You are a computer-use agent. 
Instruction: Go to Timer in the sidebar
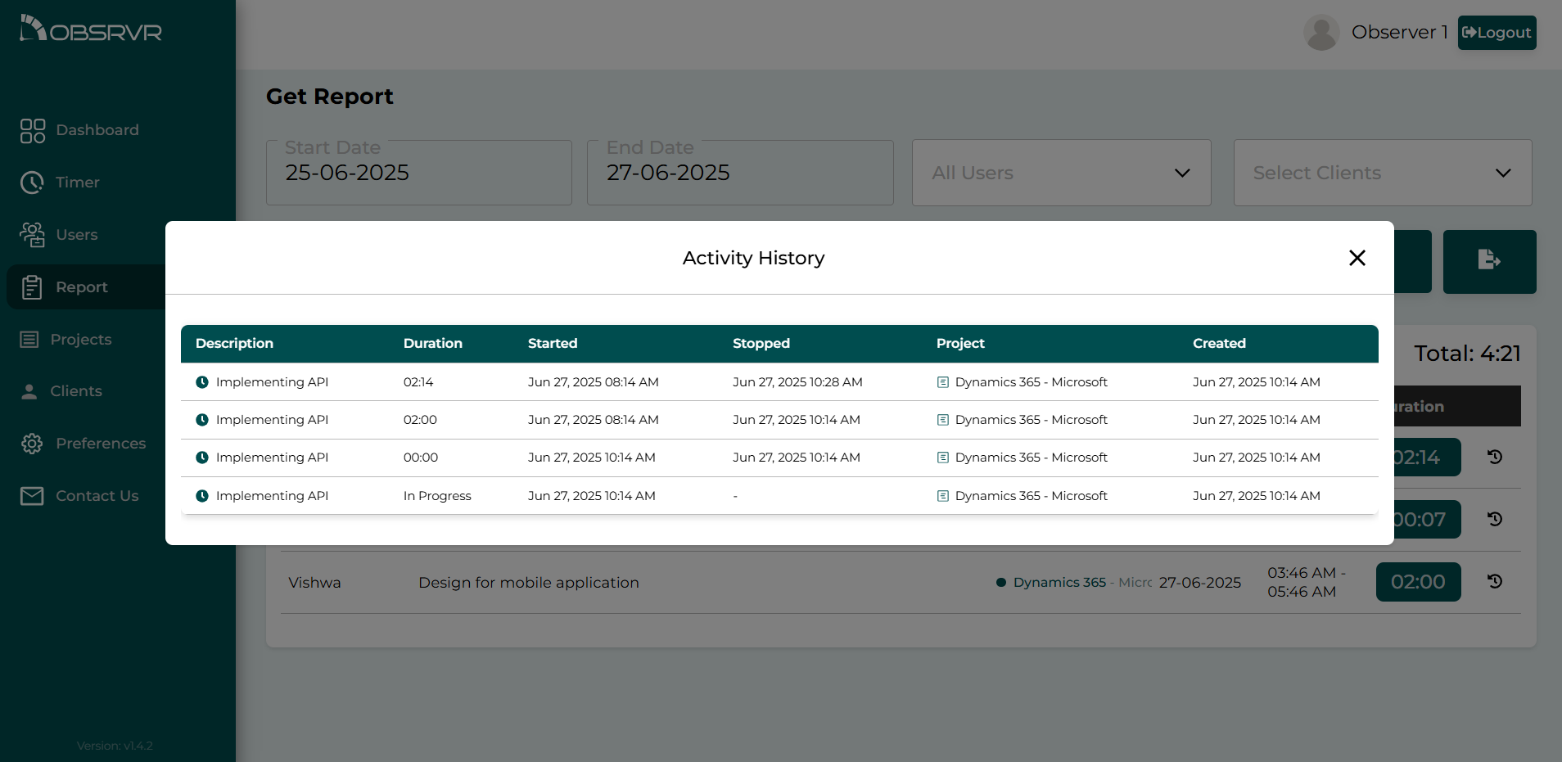tap(77, 183)
